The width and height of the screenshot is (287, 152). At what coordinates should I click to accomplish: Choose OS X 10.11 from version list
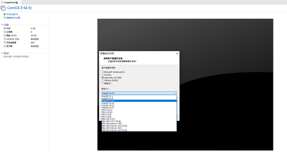click(x=139, y=110)
